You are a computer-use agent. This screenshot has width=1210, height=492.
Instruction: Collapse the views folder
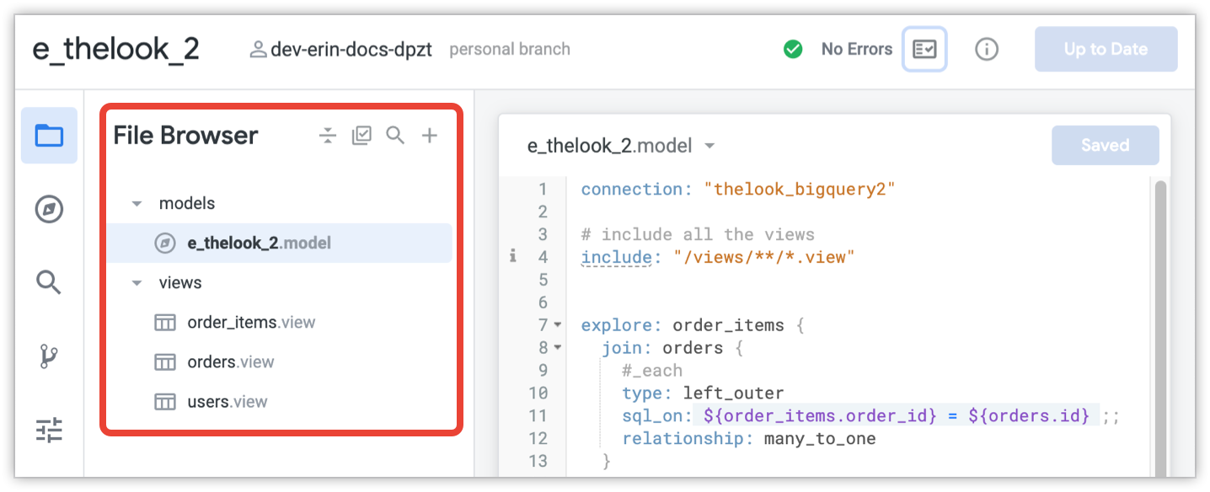tap(137, 283)
